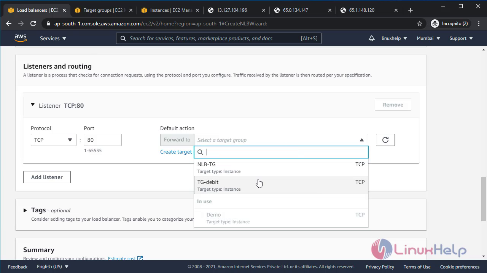Click the browser address bar URL
The image size is (487, 273).
161,24
